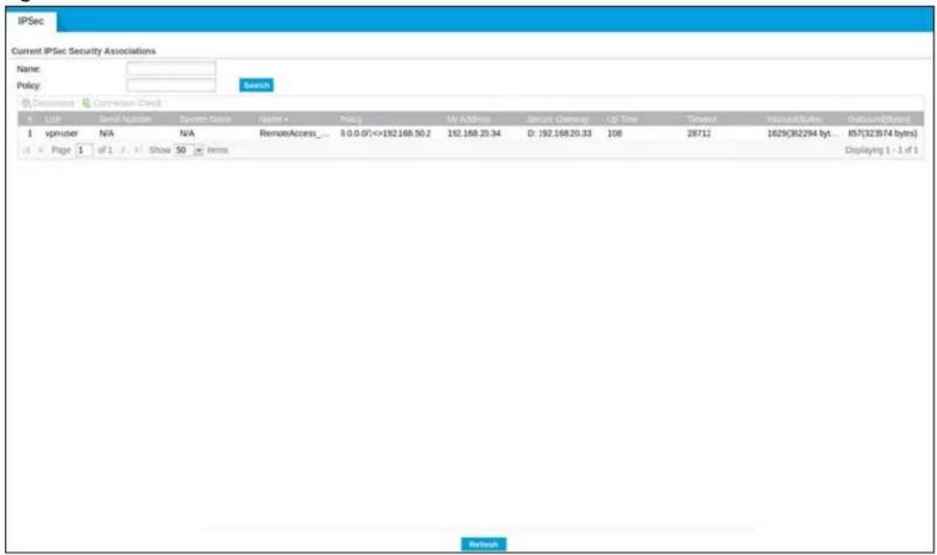The width and height of the screenshot is (937, 555).
Task: Sort by the Name column header
Action: pos(273,120)
